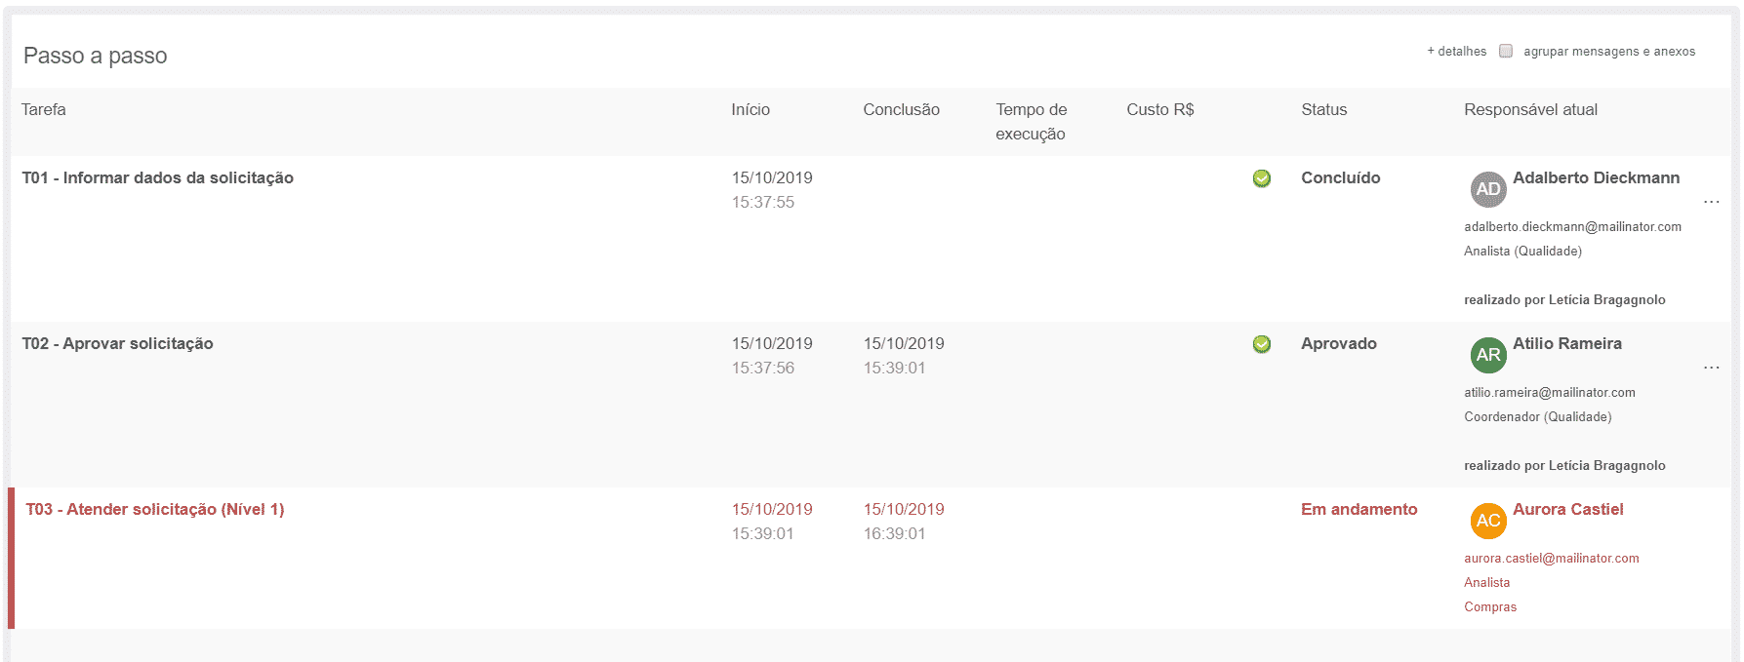The width and height of the screenshot is (1744, 662).
Task: Open task T03 - Atender solicitação (Nível 1)
Action: click(x=155, y=510)
